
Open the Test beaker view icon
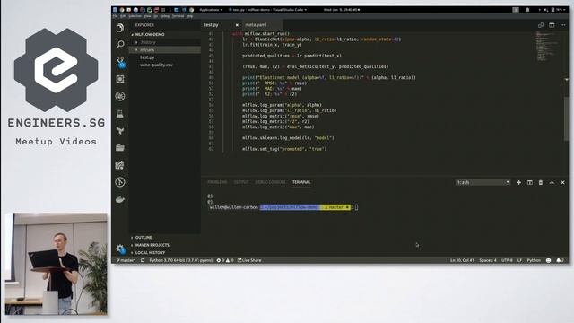[120, 114]
